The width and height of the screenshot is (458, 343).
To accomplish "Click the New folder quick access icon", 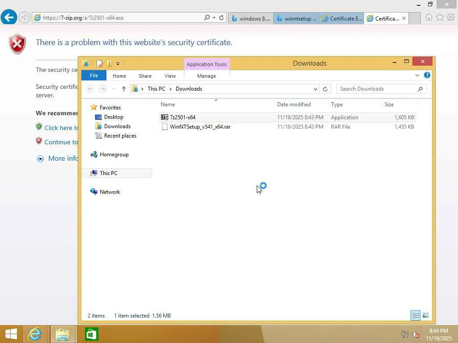I will [109, 63].
